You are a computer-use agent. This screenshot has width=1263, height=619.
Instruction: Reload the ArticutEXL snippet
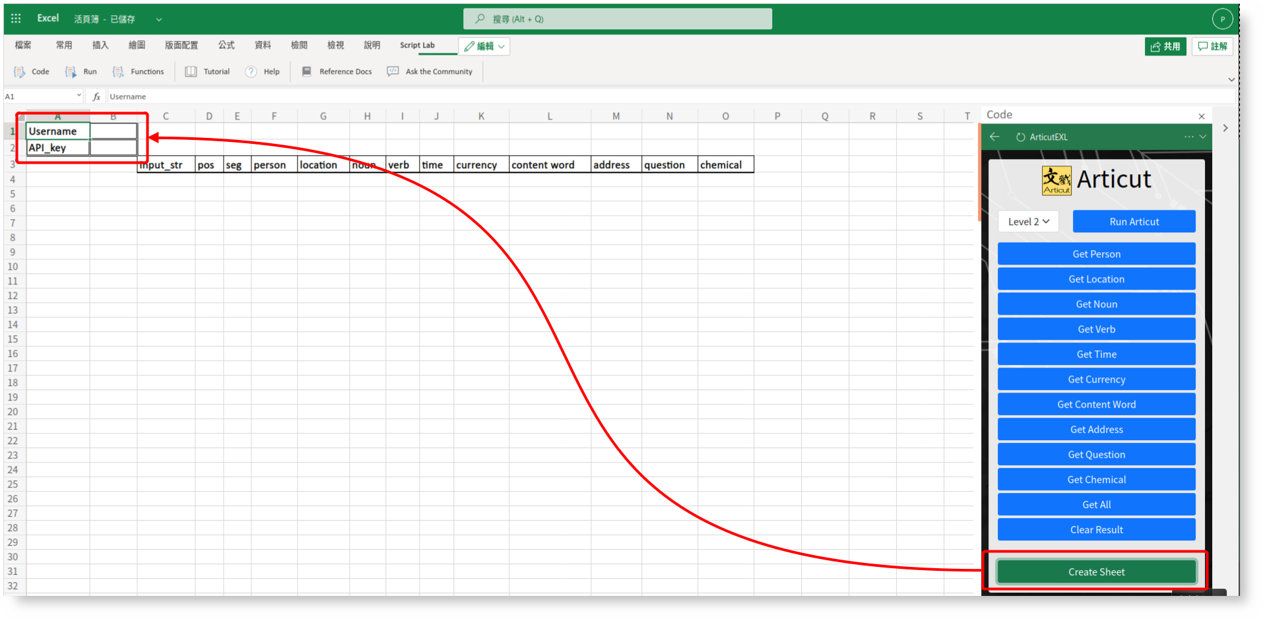(x=1020, y=137)
